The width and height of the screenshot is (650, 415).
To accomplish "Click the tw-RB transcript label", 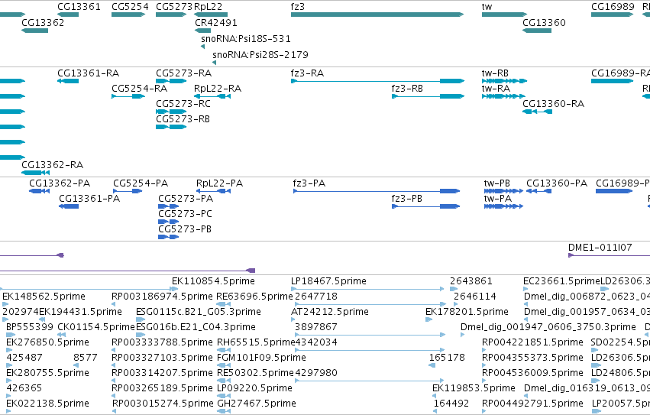I will coord(495,73).
